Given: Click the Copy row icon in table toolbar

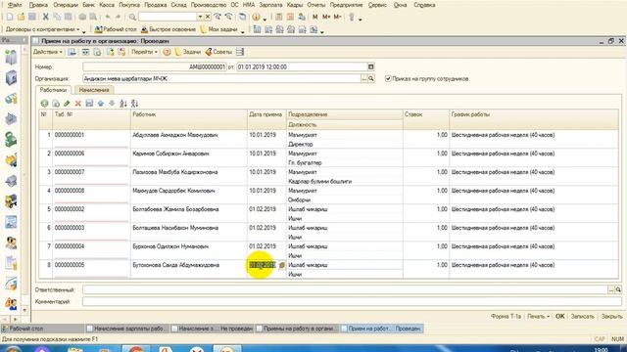Looking at the screenshot, I should [x=56, y=104].
